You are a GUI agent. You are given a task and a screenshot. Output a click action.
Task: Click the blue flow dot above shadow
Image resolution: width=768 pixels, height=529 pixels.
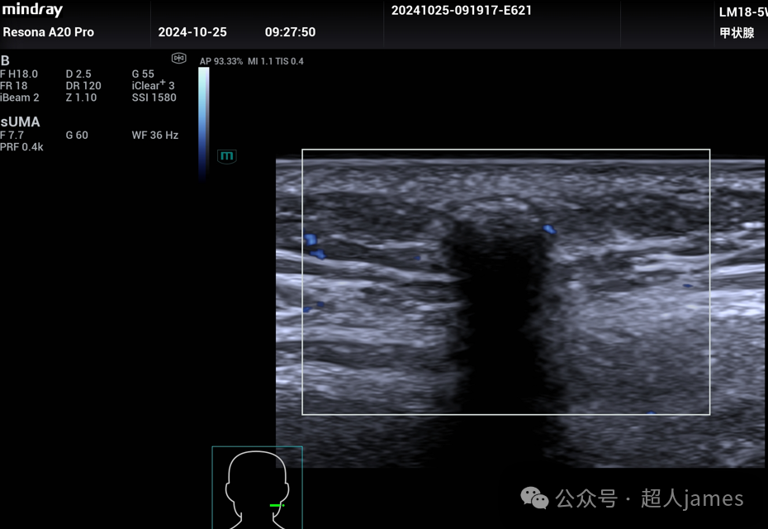[x=549, y=228]
